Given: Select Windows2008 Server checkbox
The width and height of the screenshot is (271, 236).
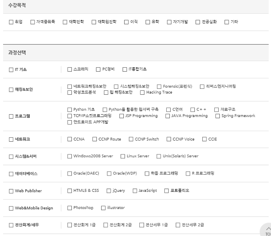Looking at the screenshot, I should coord(70,156).
